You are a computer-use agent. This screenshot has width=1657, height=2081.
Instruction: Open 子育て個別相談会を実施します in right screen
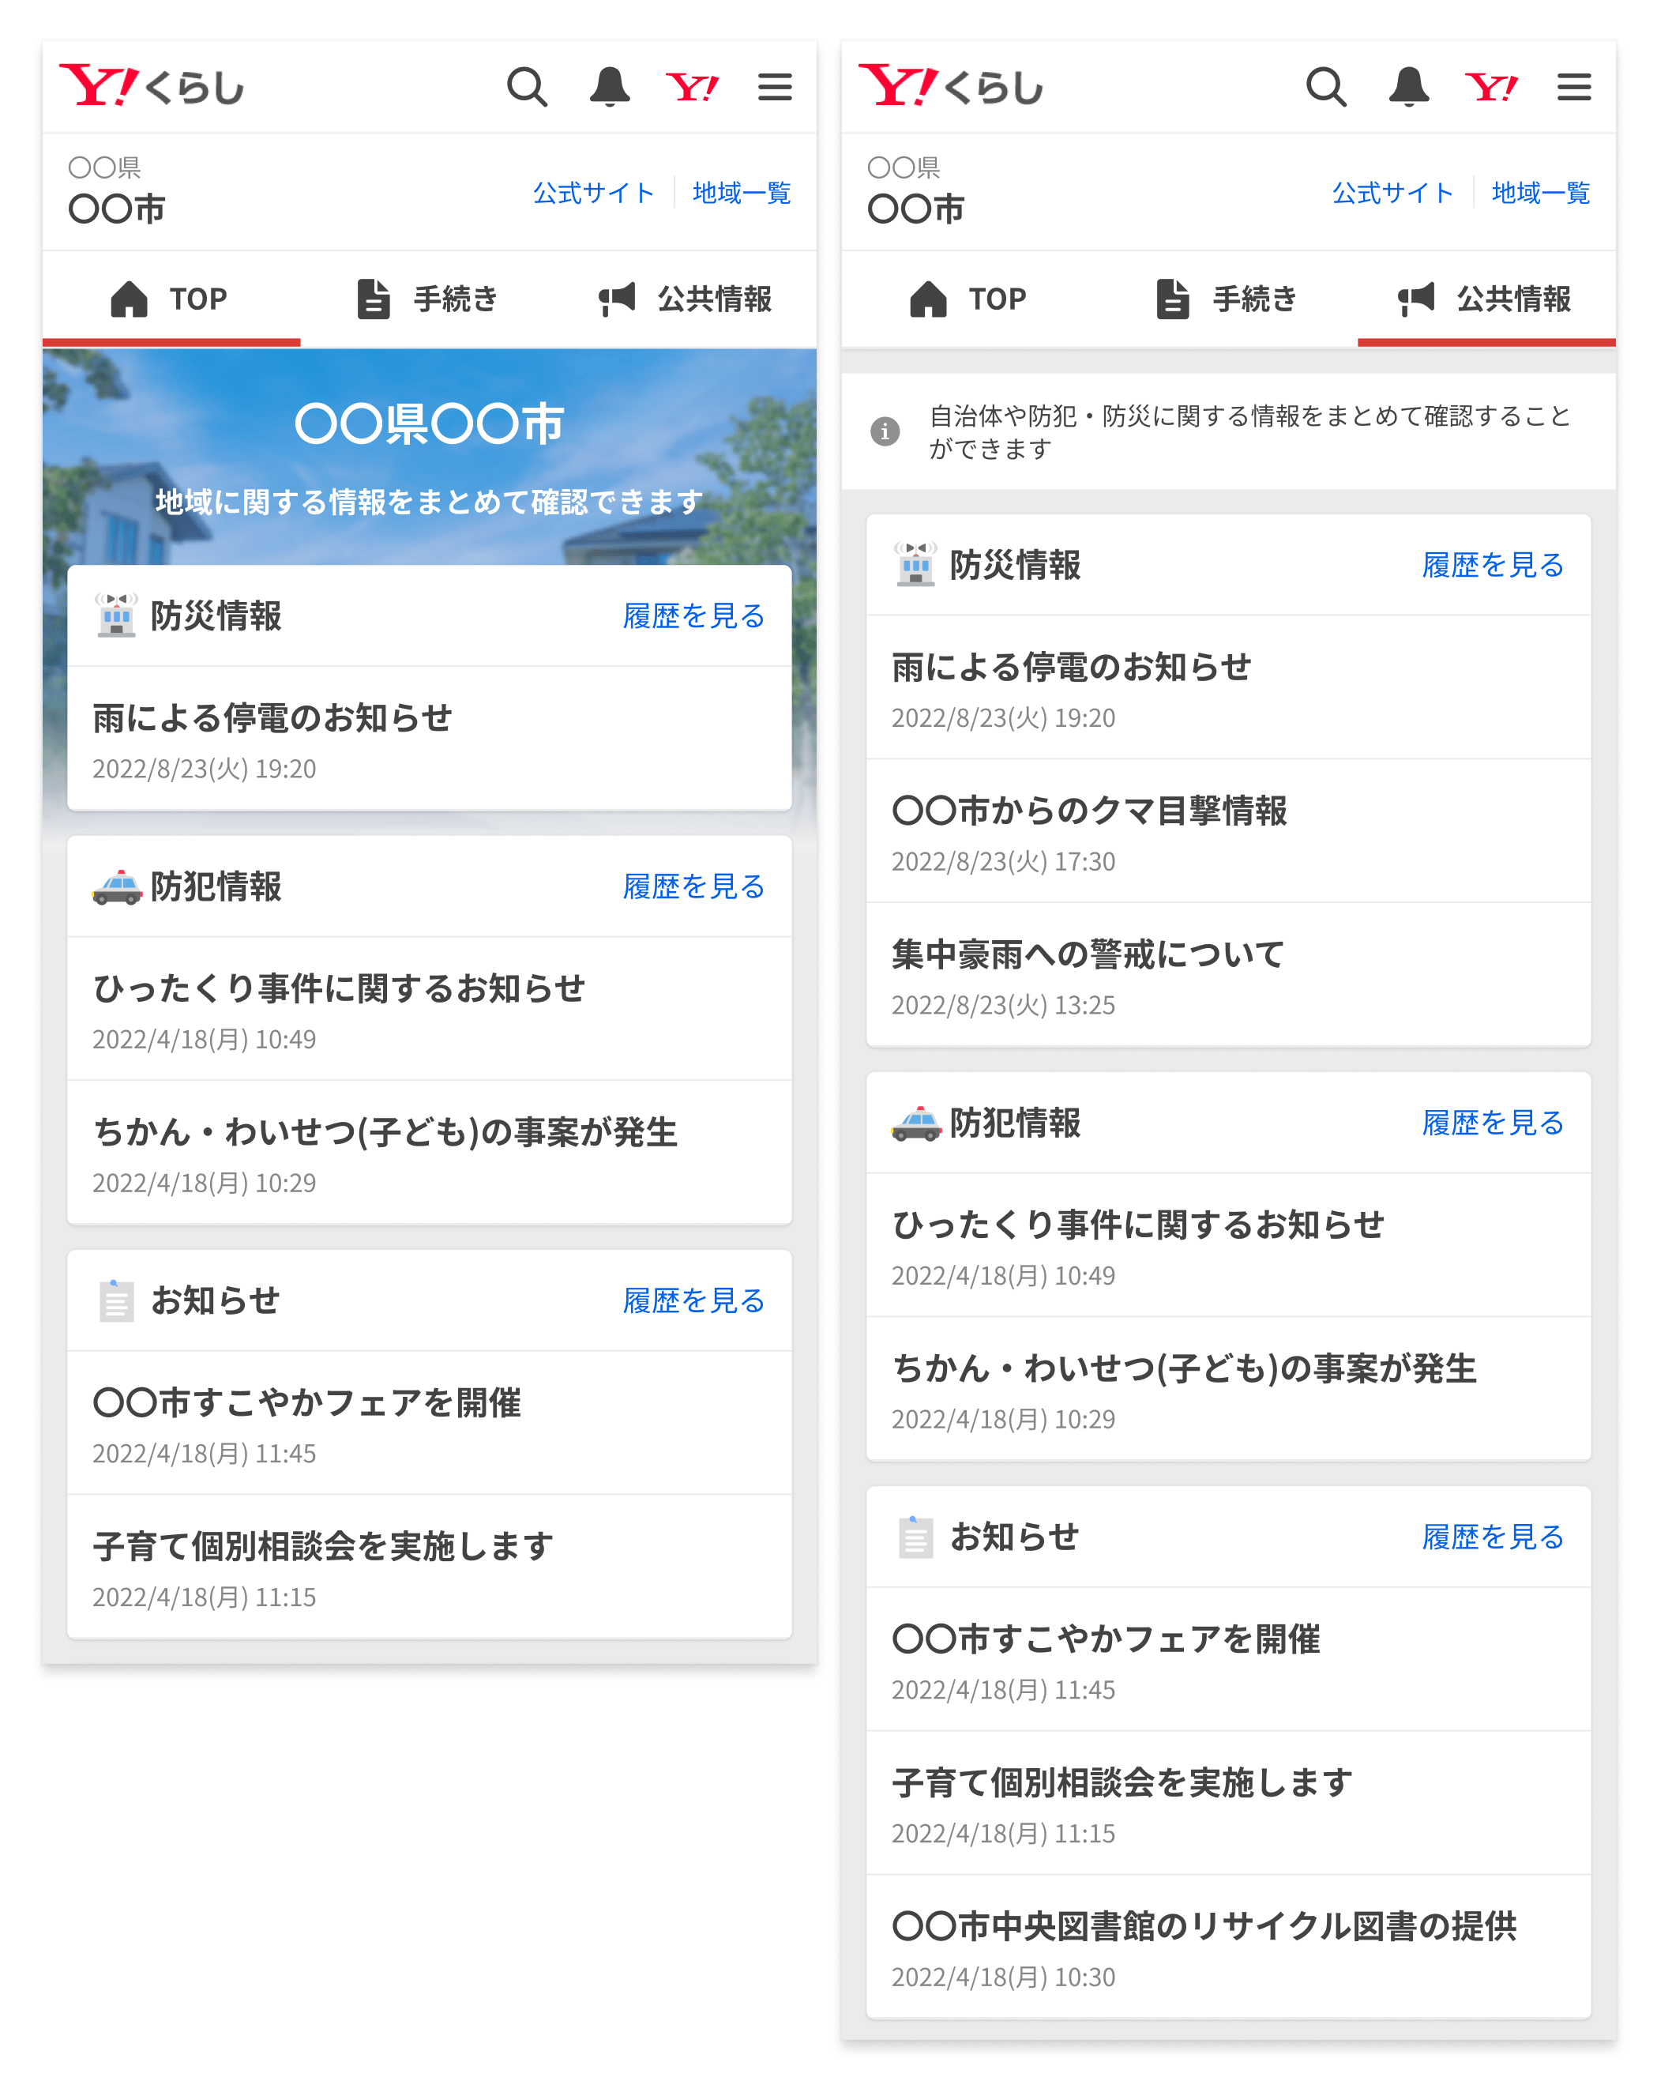tap(1228, 1803)
